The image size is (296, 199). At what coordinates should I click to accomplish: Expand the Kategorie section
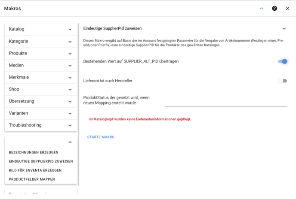pyautogui.click(x=41, y=42)
